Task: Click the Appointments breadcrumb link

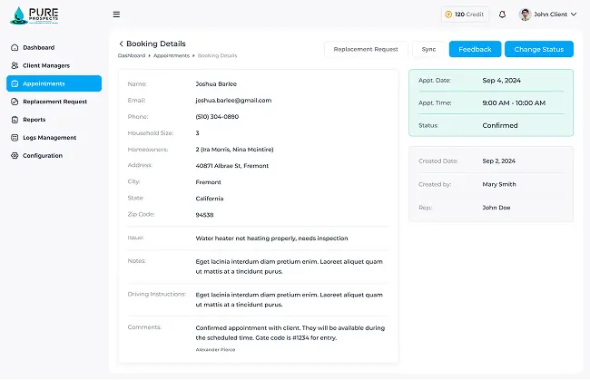Action: click(x=172, y=56)
